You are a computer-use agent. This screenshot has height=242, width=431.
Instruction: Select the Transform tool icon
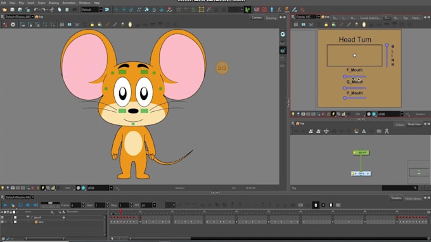click(117, 9)
